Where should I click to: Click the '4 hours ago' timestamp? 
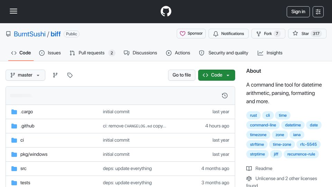point(217,126)
